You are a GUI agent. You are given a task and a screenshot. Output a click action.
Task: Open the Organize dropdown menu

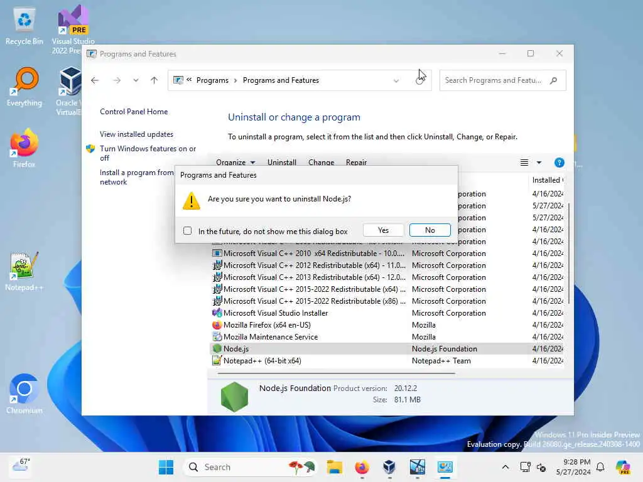point(235,163)
